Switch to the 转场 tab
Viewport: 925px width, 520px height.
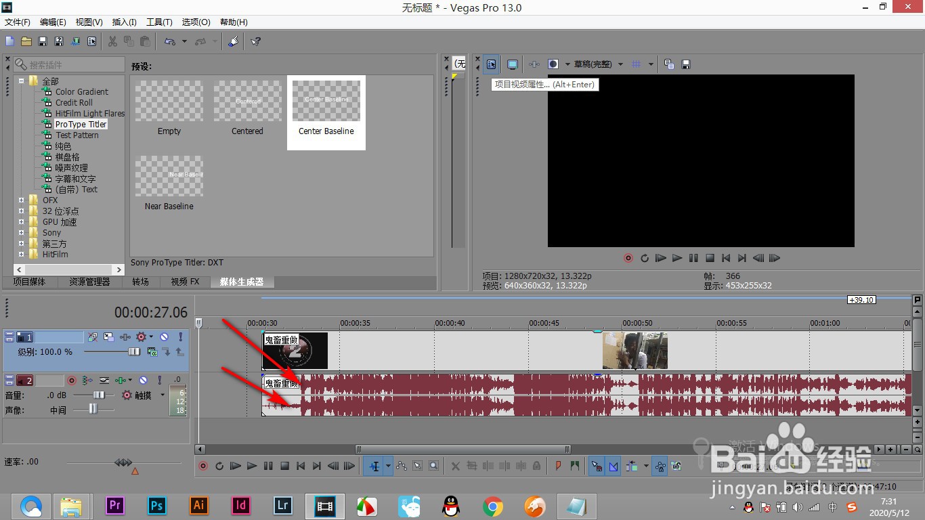140,282
